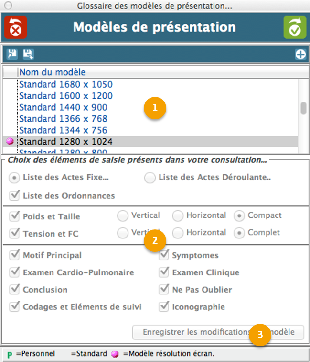Click the model list vertical scrollbar thumb
310x362 pixels.
(303, 108)
